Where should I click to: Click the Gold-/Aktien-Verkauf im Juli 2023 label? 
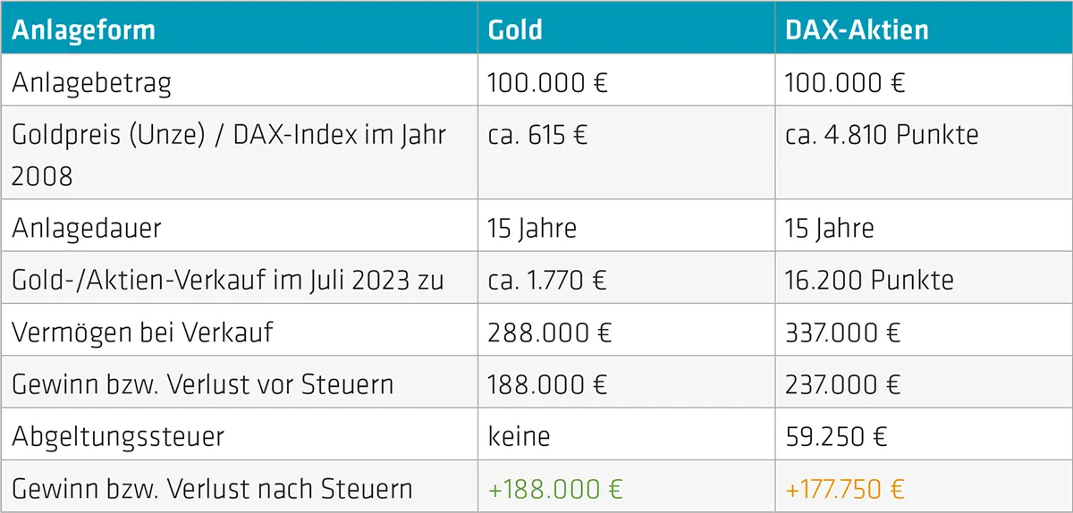pyautogui.click(x=228, y=280)
